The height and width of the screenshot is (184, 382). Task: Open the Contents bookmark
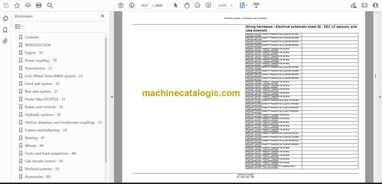[x=32, y=37]
